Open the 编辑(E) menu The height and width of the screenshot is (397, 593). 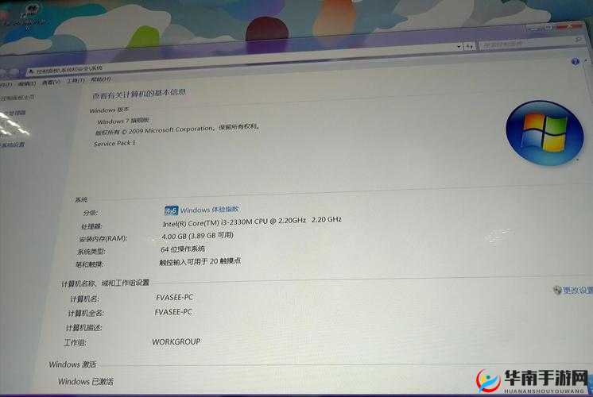(x=27, y=83)
